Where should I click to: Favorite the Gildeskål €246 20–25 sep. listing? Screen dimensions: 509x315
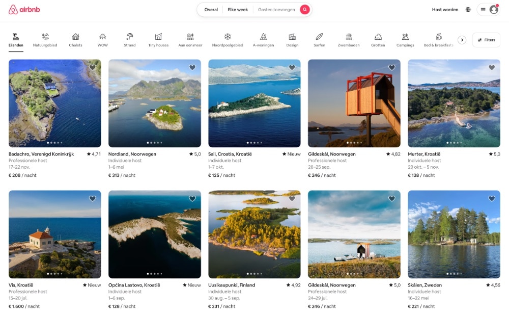(x=392, y=67)
